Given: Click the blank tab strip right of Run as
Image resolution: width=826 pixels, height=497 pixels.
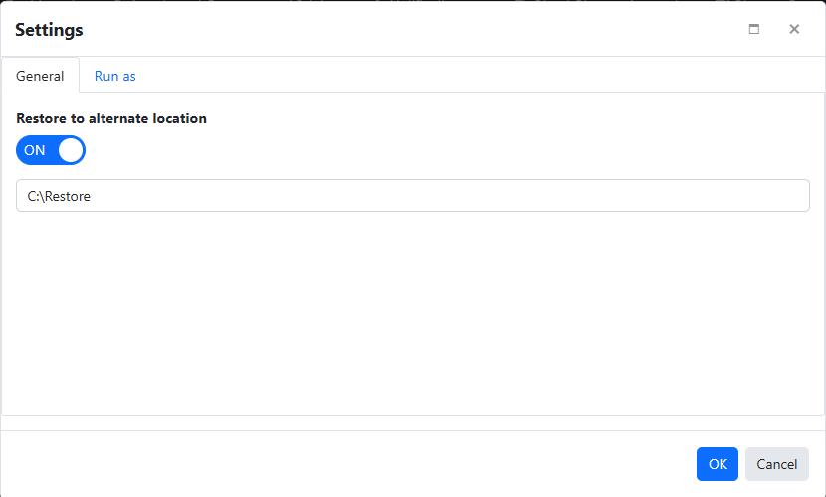Looking at the screenshot, I should click(x=478, y=76).
